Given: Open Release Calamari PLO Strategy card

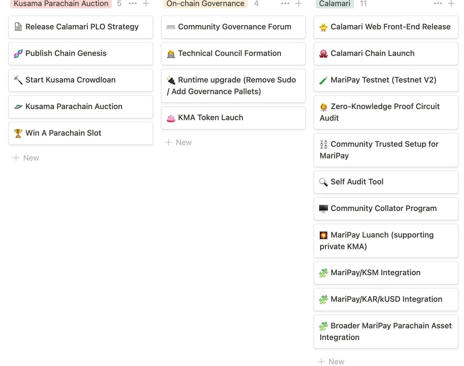Looking at the screenshot, I should [81, 27].
